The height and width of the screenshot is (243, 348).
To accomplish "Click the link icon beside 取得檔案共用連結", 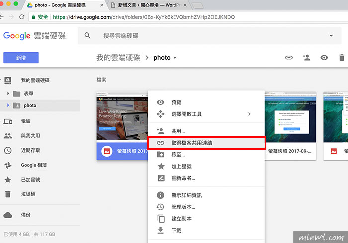I will pos(160,143).
